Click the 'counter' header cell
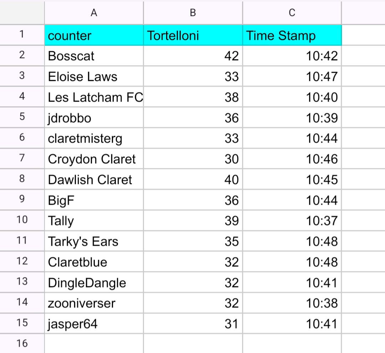This screenshot has width=385, height=353. coord(94,35)
